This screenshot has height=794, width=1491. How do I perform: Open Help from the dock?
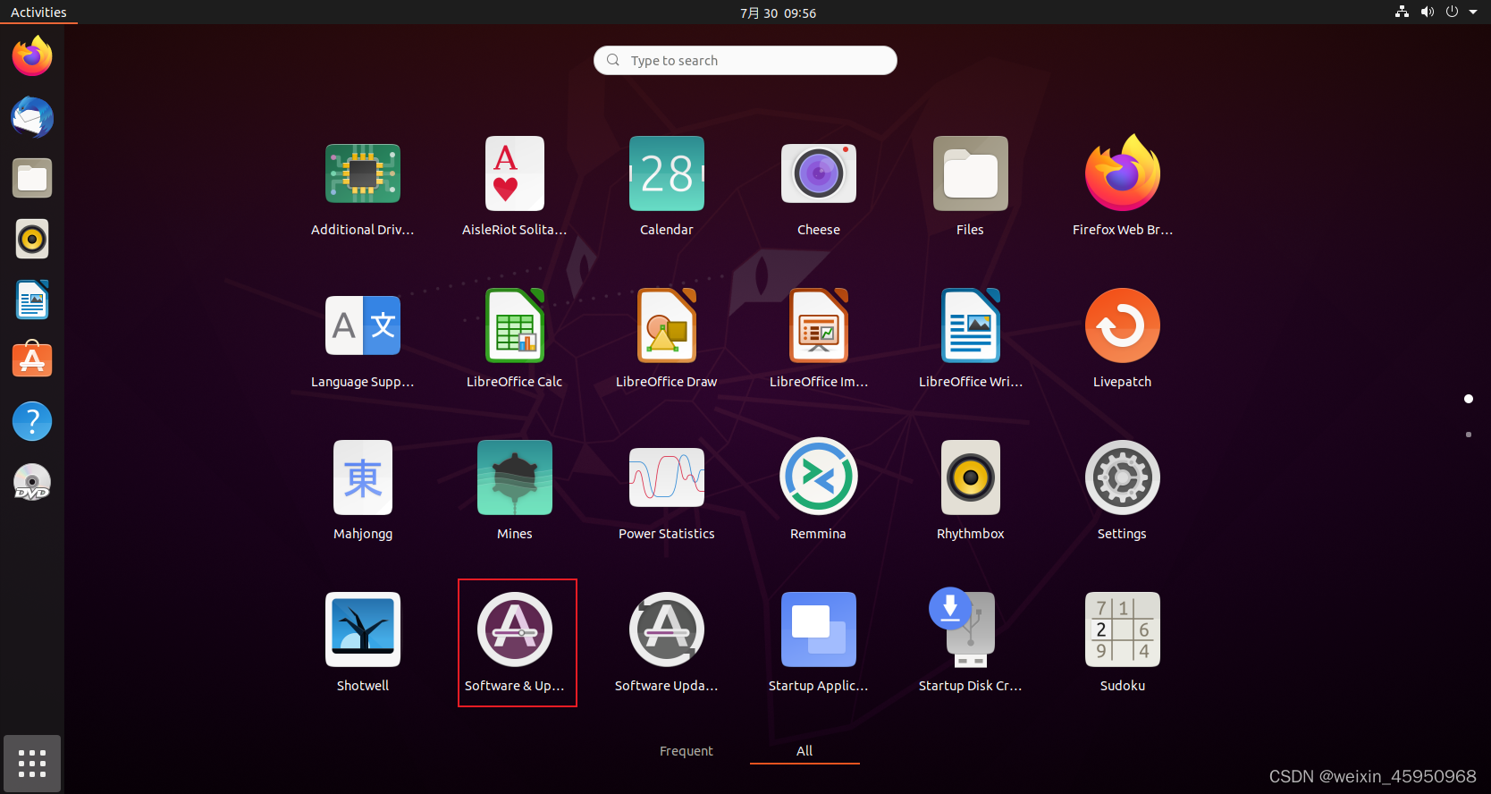click(x=32, y=421)
